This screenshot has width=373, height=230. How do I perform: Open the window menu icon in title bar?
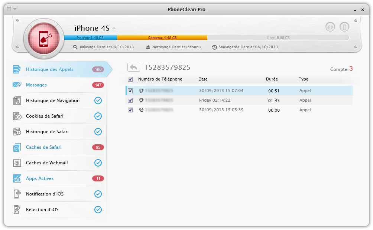(x=9, y=9)
